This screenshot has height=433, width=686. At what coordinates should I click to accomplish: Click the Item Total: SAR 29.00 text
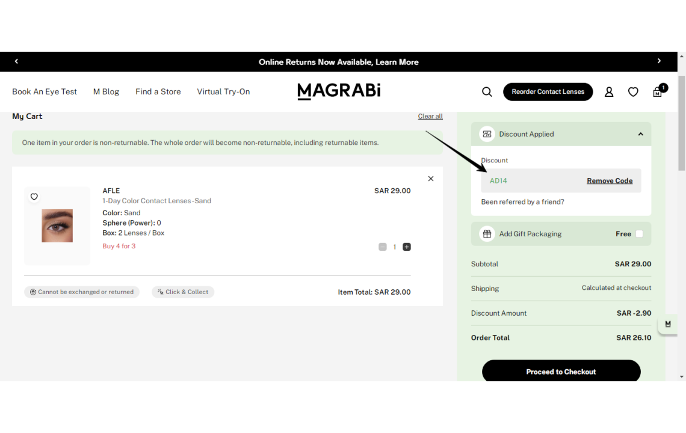(374, 292)
